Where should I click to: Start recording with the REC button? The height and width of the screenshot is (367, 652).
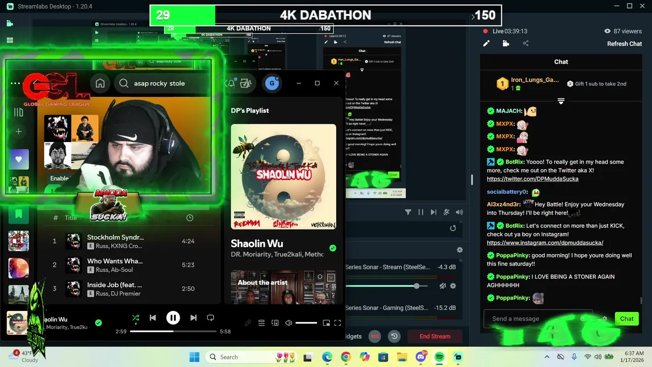tap(375, 336)
